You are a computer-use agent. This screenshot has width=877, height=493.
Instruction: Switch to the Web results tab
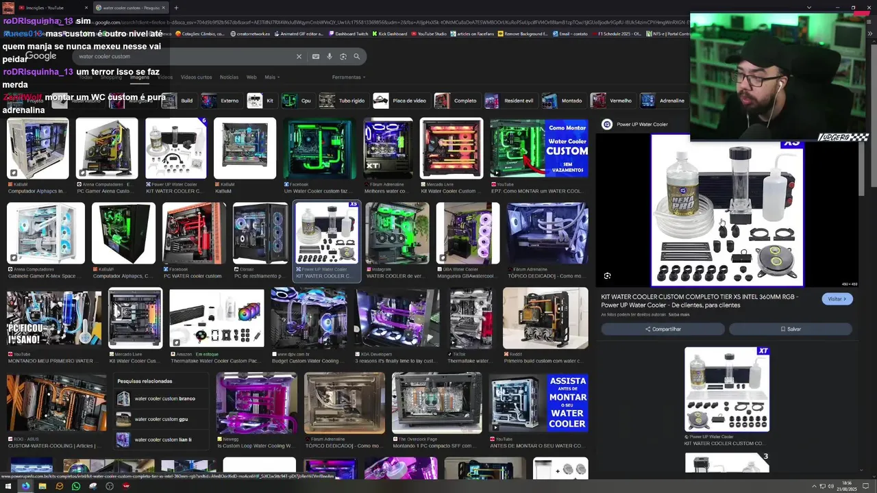[x=251, y=77]
